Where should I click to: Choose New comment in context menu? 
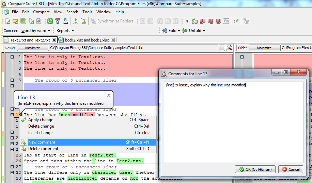coord(88,142)
